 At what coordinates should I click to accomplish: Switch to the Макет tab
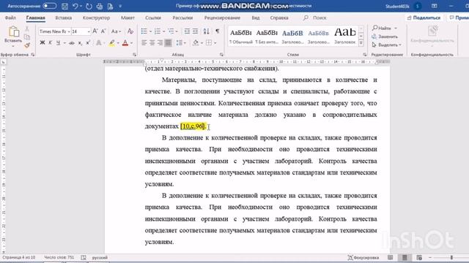pyautogui.click(x=128, y=18)
